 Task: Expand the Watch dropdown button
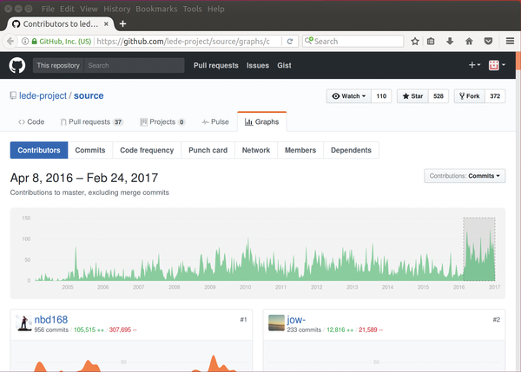point(348,96)
